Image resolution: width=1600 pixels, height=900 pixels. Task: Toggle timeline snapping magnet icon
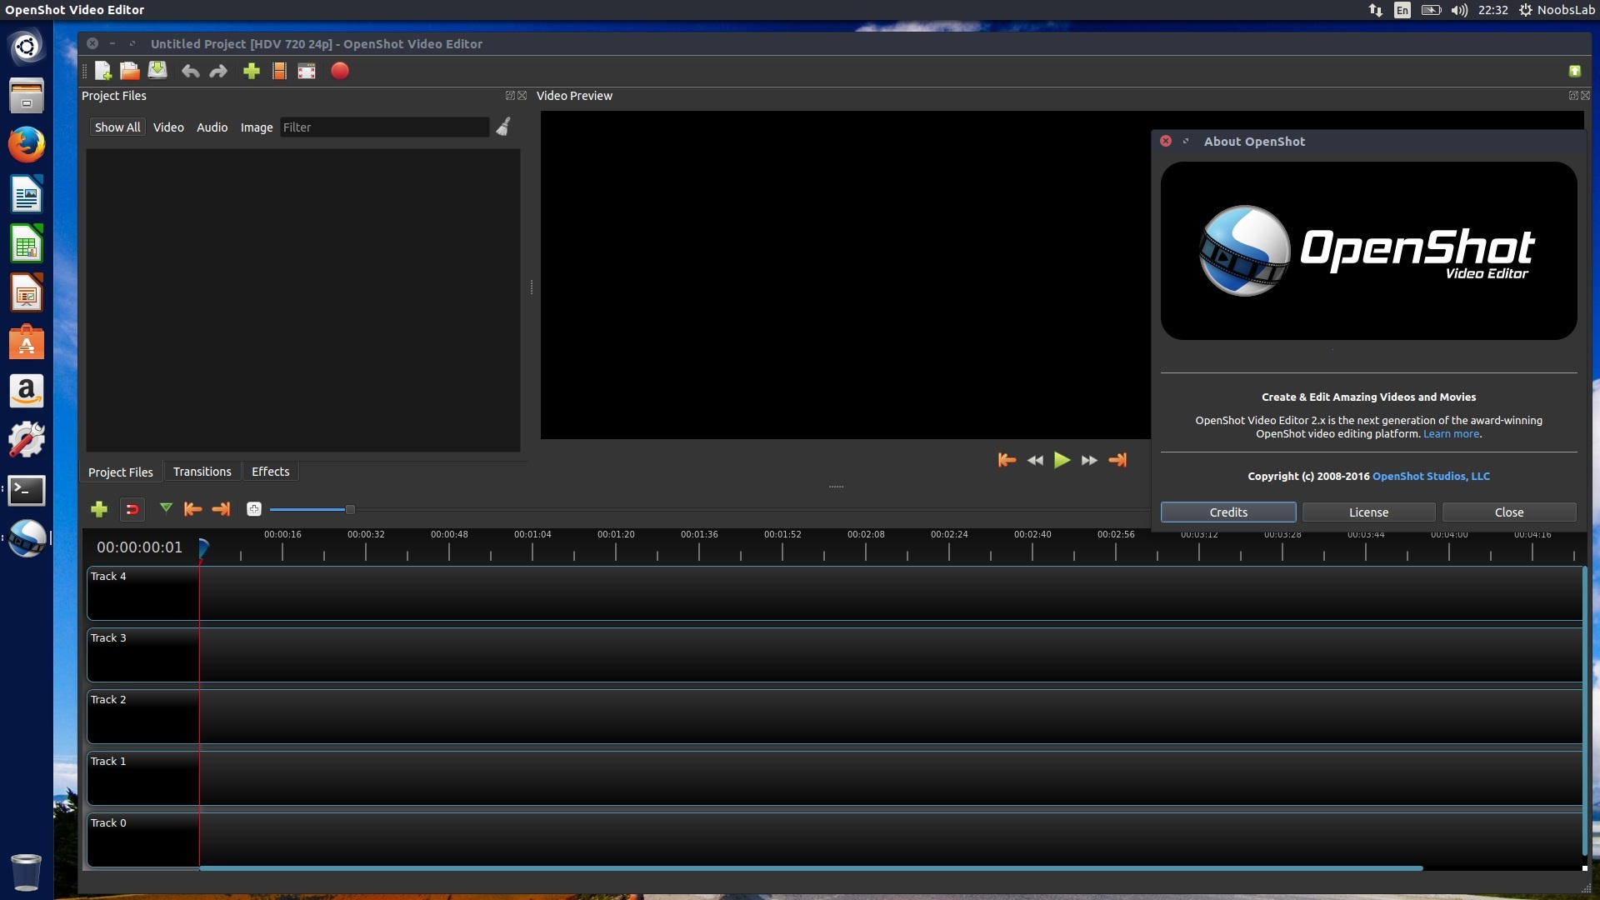click(x=132, y=509)
